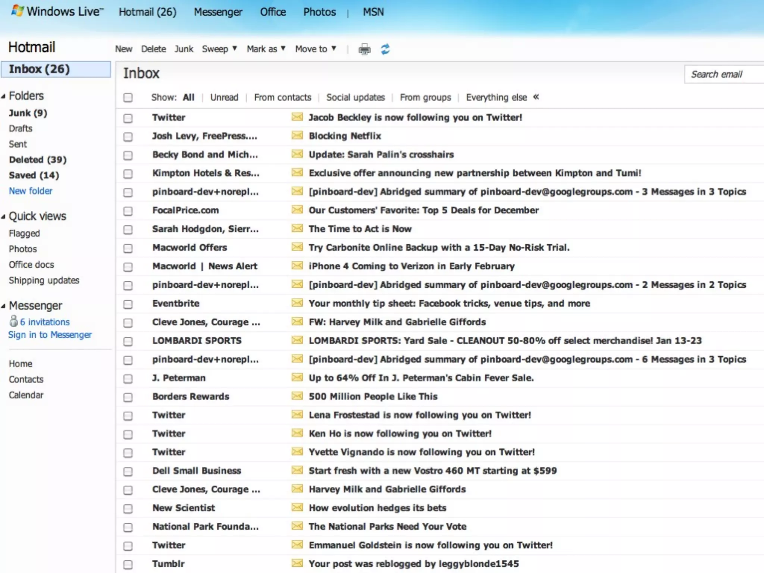The image size is (764, 573).
Task: Open the Mark as dropdown
Action: tap(266, 49)
